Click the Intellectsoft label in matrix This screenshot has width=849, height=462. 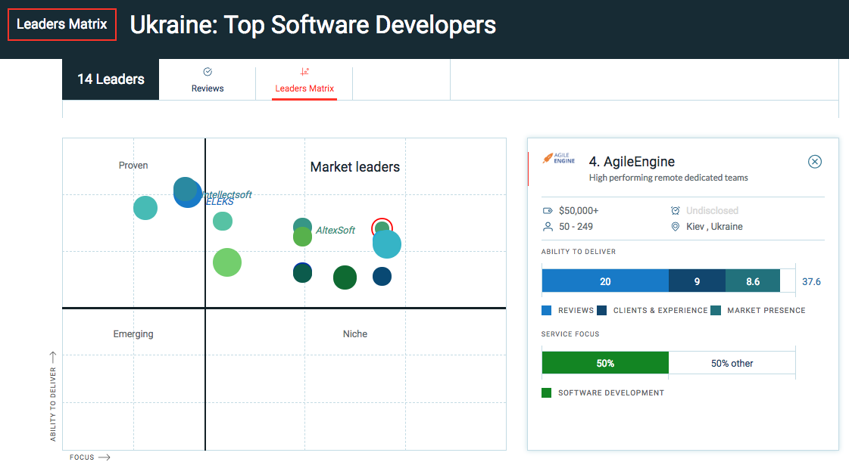(227, 194)
